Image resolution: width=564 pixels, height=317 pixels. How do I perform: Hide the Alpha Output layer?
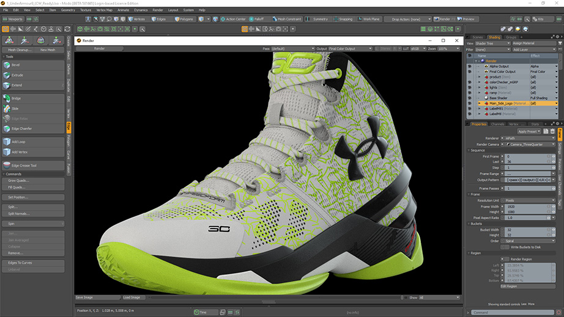click(469, 66)
